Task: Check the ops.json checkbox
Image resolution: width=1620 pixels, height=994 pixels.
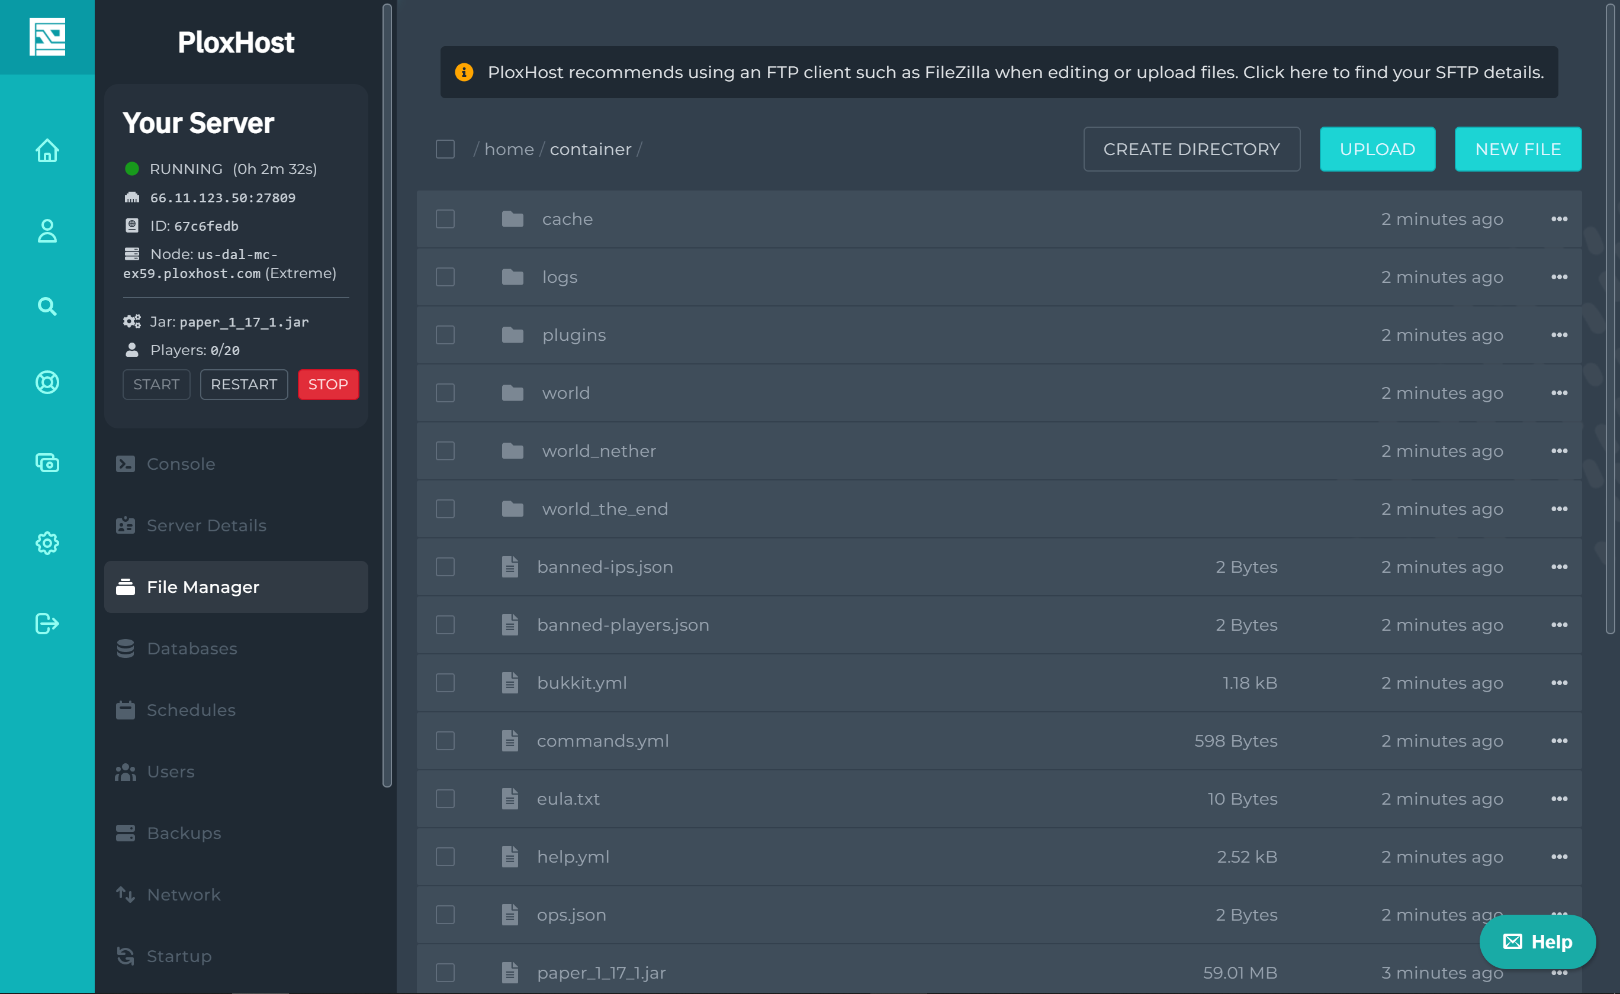Action: (x=445, y=915)
